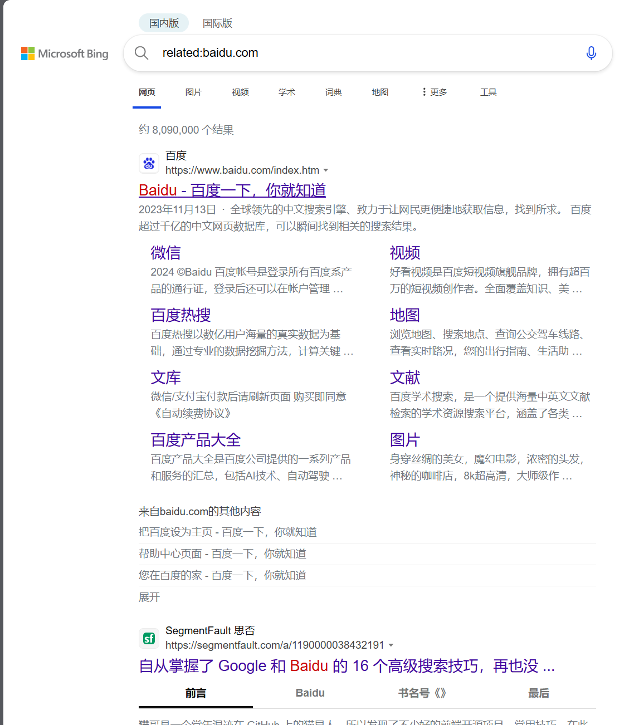Click the Baidu favicon beside the first result
This screenshot has width=644, height=725.
click(x=149, y=163)
